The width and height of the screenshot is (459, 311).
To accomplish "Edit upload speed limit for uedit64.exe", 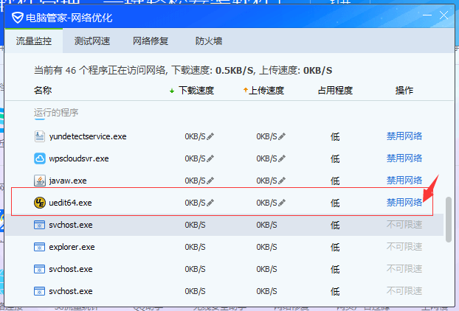I will pos(282,203).
